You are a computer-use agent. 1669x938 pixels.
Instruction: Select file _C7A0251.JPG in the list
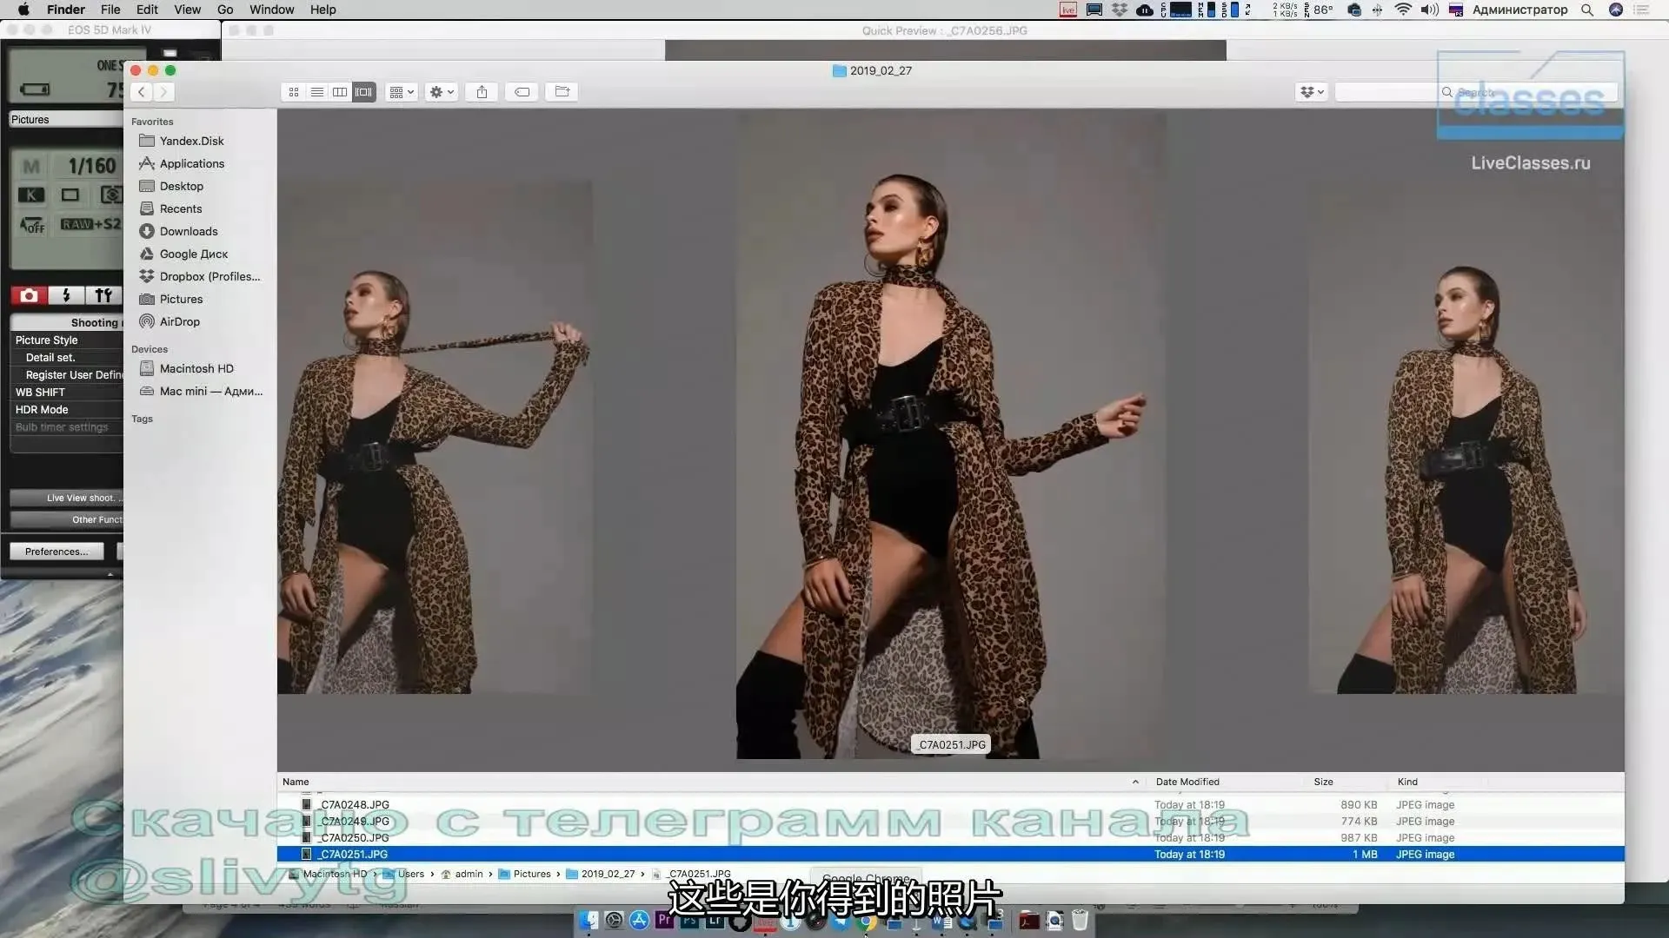(x=950, y=855)
